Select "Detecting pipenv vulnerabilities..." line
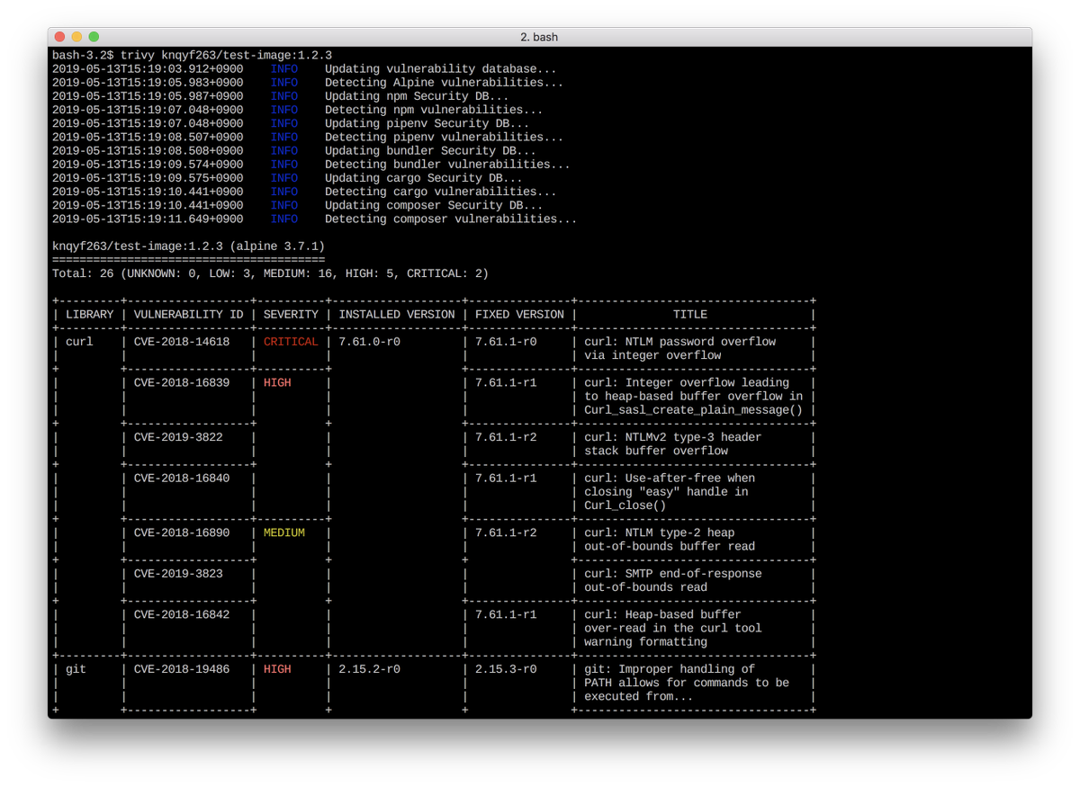The image size is (1080, 787). point(445,137)
